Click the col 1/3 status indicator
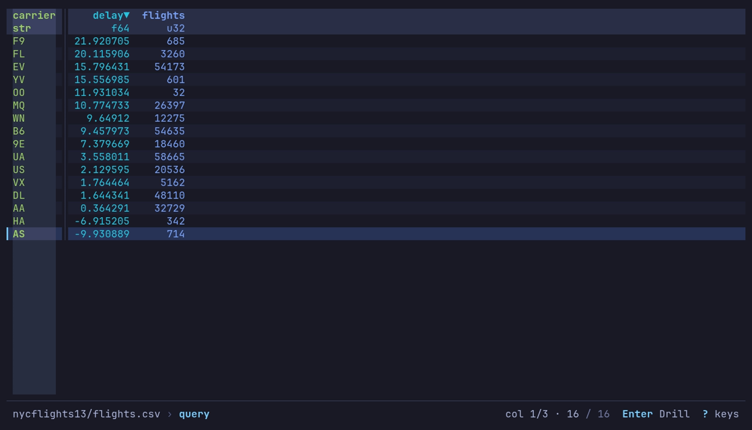The image size is (752, 430). click(x=527, y=414)
